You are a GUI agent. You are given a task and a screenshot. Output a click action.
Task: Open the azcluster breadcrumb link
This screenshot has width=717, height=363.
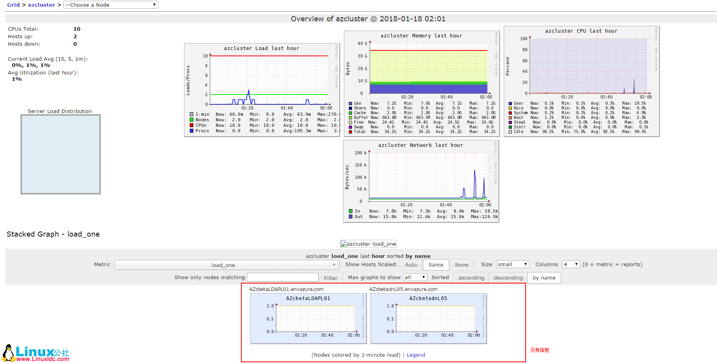pos(41,5)
